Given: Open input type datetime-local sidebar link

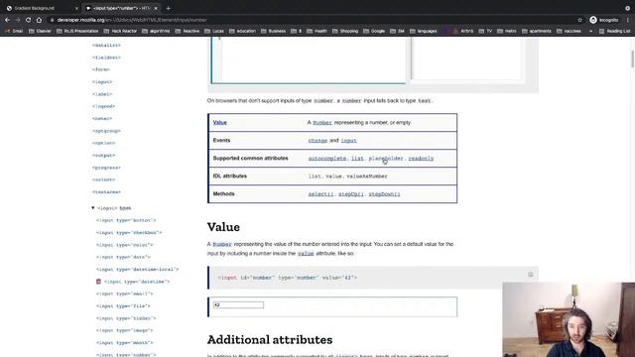Looking at the screenshot, I should tap(137, 269).
